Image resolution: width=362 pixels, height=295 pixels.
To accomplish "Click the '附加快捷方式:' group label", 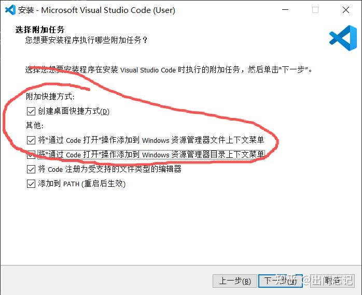I will (50, 96).
